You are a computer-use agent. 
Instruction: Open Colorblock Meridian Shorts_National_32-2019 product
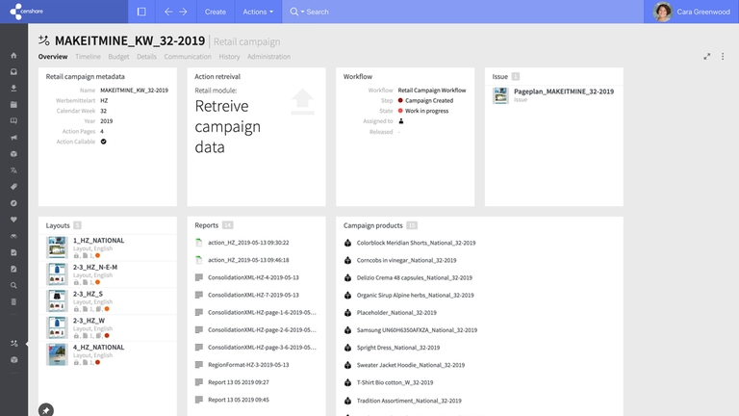pos(416,243)
